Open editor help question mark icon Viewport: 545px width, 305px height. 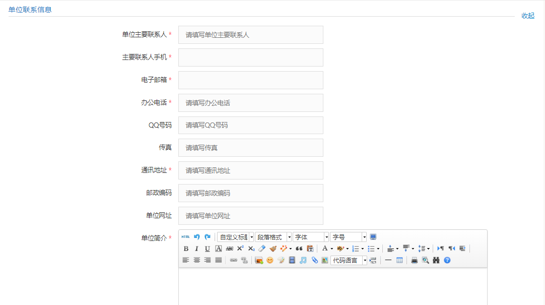(447, 261)
